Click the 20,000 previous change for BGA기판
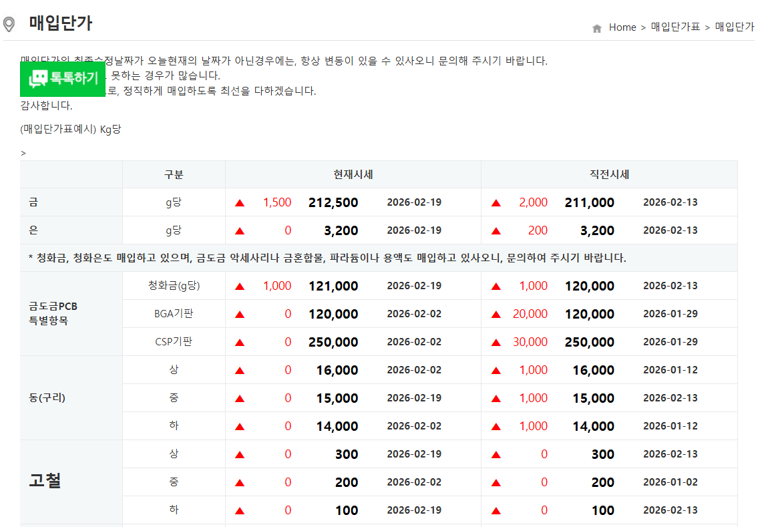This screenshot has width=780, height=527. tap(530, 314)
